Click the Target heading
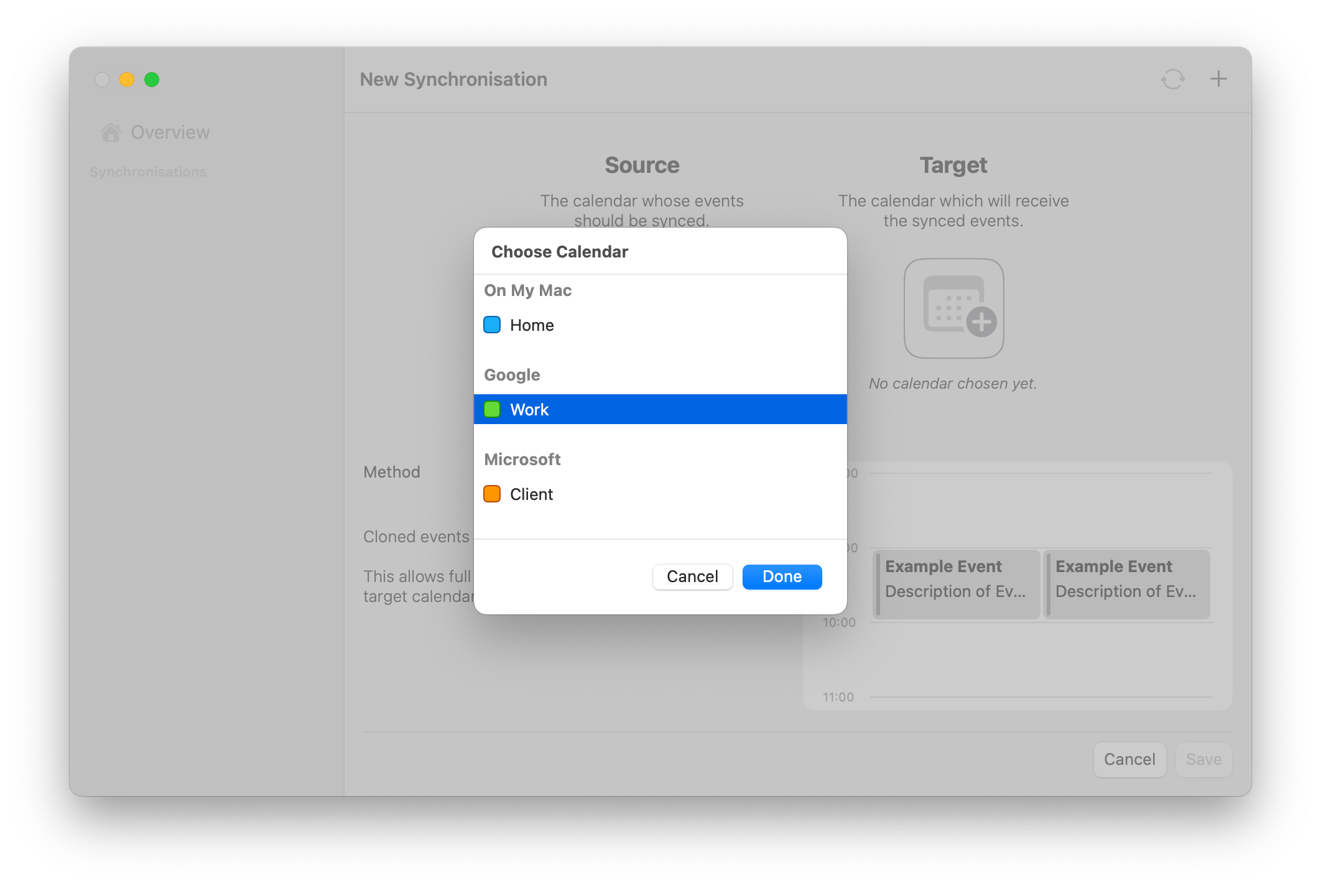This screenshot has height=888, width=1321. [953, 165]
